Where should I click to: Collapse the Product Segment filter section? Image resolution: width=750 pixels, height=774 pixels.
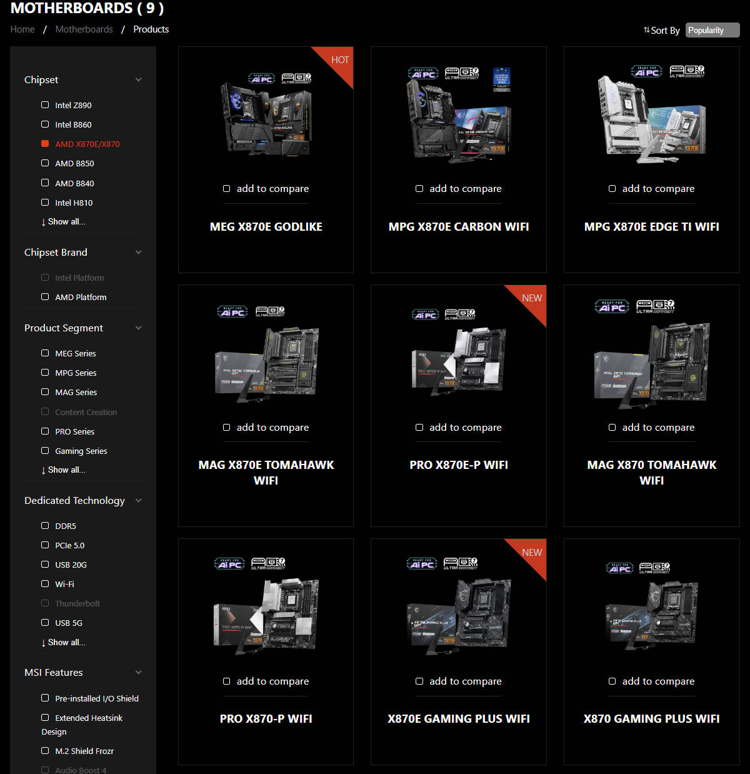[139, 328]
